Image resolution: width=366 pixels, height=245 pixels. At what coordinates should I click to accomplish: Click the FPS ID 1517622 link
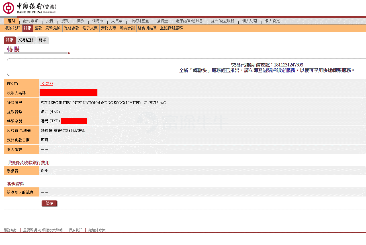(46, 84)
